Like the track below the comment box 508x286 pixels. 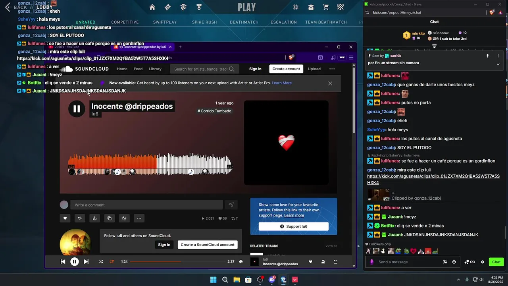pos(65,218)
